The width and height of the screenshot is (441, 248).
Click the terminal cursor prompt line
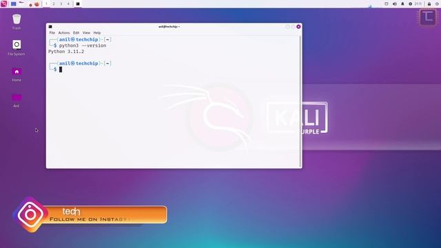(x=56, y=70)
